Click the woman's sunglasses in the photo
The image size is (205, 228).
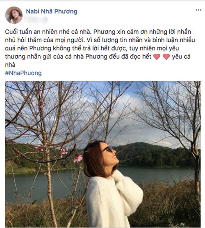[x=108, y=149]
